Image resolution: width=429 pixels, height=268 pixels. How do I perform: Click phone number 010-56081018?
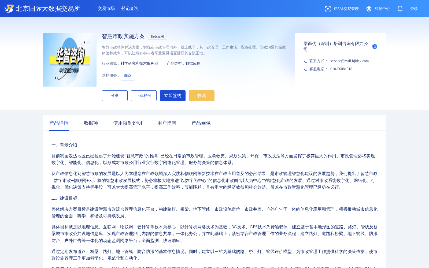(x=341, y=69)
